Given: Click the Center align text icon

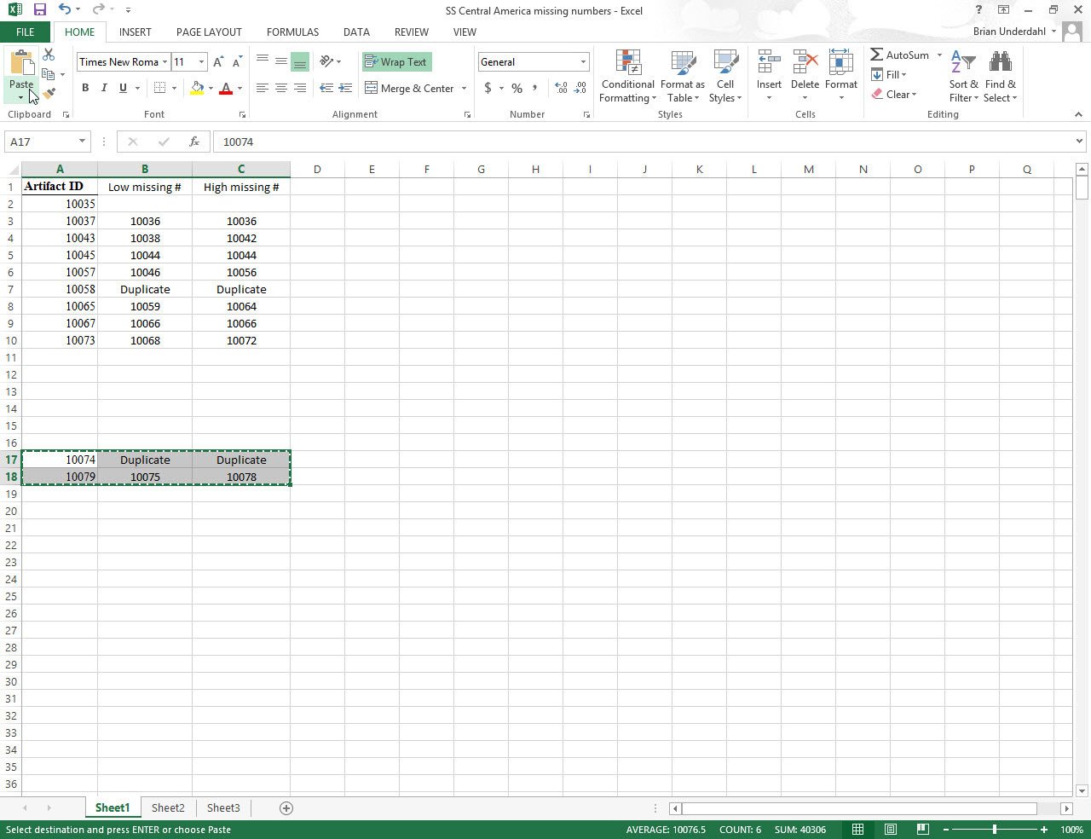Looking at the screenshot, I should pyautogui.click(x=280, y=88).
